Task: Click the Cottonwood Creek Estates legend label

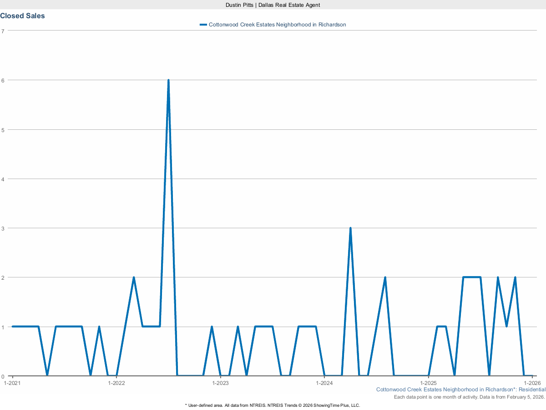Action: pyautogui.click(x=277, y=25)
